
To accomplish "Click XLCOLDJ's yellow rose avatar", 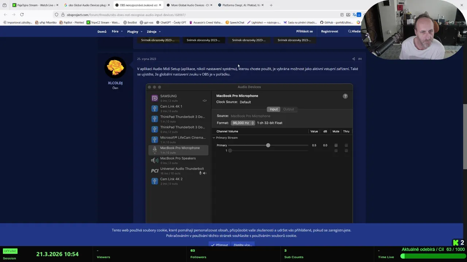I will point(115,67).
